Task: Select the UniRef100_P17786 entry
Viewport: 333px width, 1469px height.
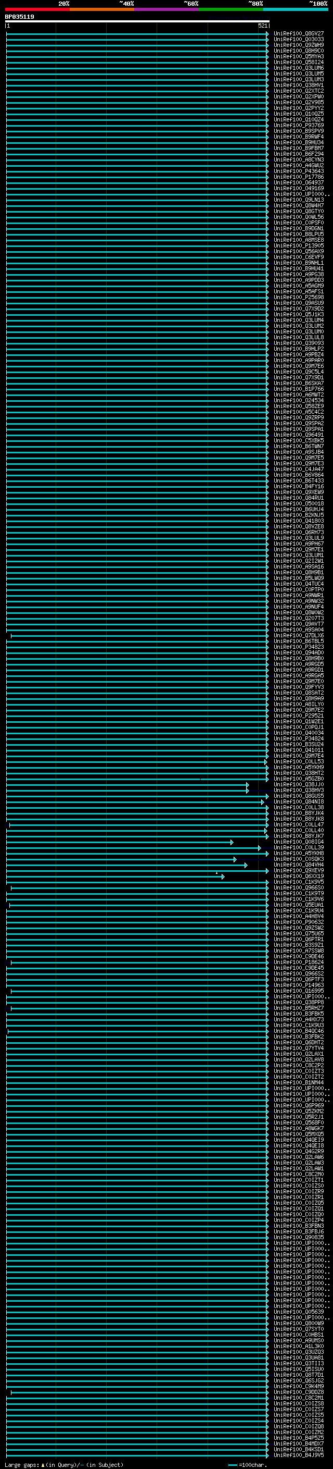Action: pos(298,177)
